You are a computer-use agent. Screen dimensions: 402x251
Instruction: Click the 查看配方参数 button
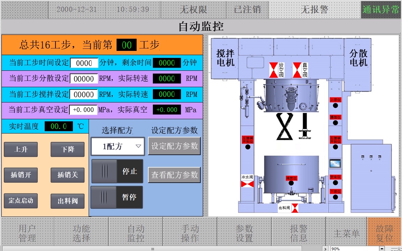[174, 175]
